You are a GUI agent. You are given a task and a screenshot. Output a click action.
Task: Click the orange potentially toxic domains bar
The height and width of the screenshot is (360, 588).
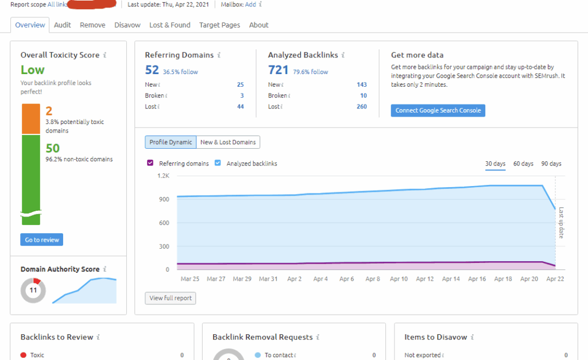(31, 118)
